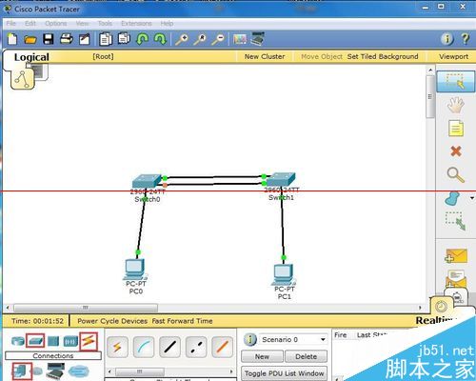Image resolution: width=476 pixels, height=381 pixels.
Task: Save the network with the floppy icon
Action: tap(49, 39)
